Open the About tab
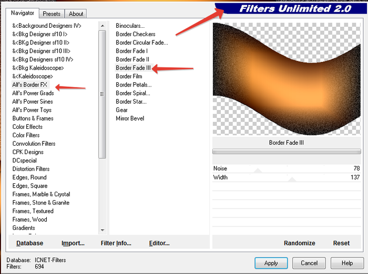This screenshot has width=368, height=274. point(76,14)
